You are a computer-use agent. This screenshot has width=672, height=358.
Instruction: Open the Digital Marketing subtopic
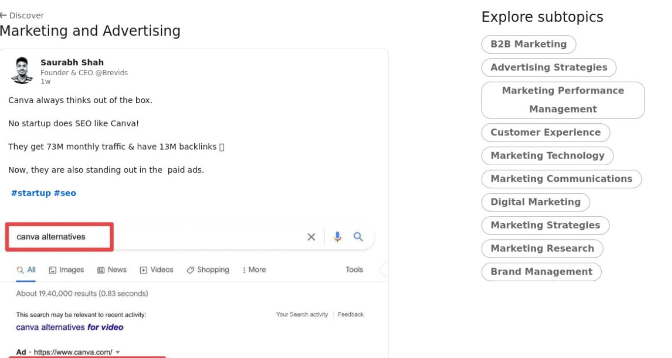coord(535,202)
